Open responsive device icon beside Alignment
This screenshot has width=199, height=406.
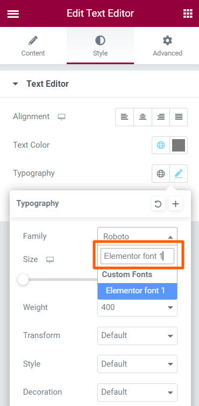point(61,117)
